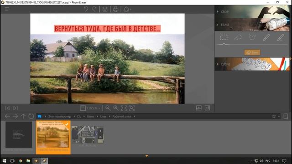This screenshot has width=292, height=164.
Task: Click 'User' path segment
Action: pyautogui.click(x=103, y=117)
